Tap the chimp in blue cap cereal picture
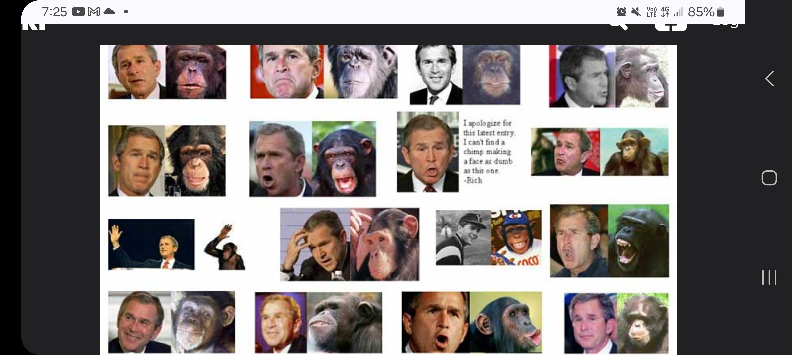Viewport: 792px width, 355px height. [516, 238]
